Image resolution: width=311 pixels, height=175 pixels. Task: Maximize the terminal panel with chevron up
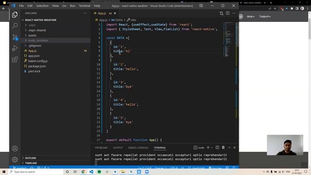(x=229, y=147)
